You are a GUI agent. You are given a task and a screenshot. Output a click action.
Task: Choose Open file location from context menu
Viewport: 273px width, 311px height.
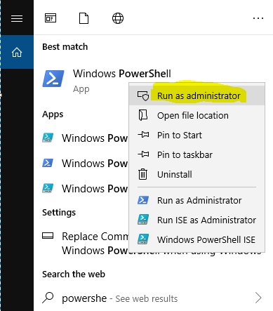click(197, 115)
